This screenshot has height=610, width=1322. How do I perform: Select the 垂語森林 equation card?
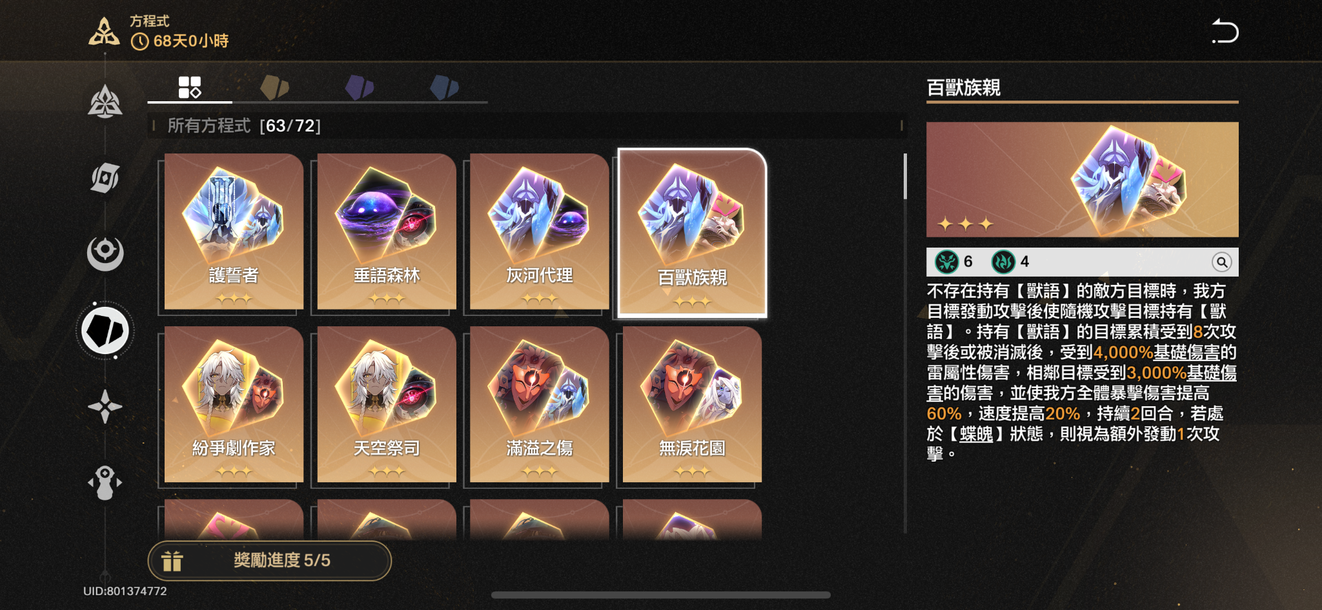[387, 231]
